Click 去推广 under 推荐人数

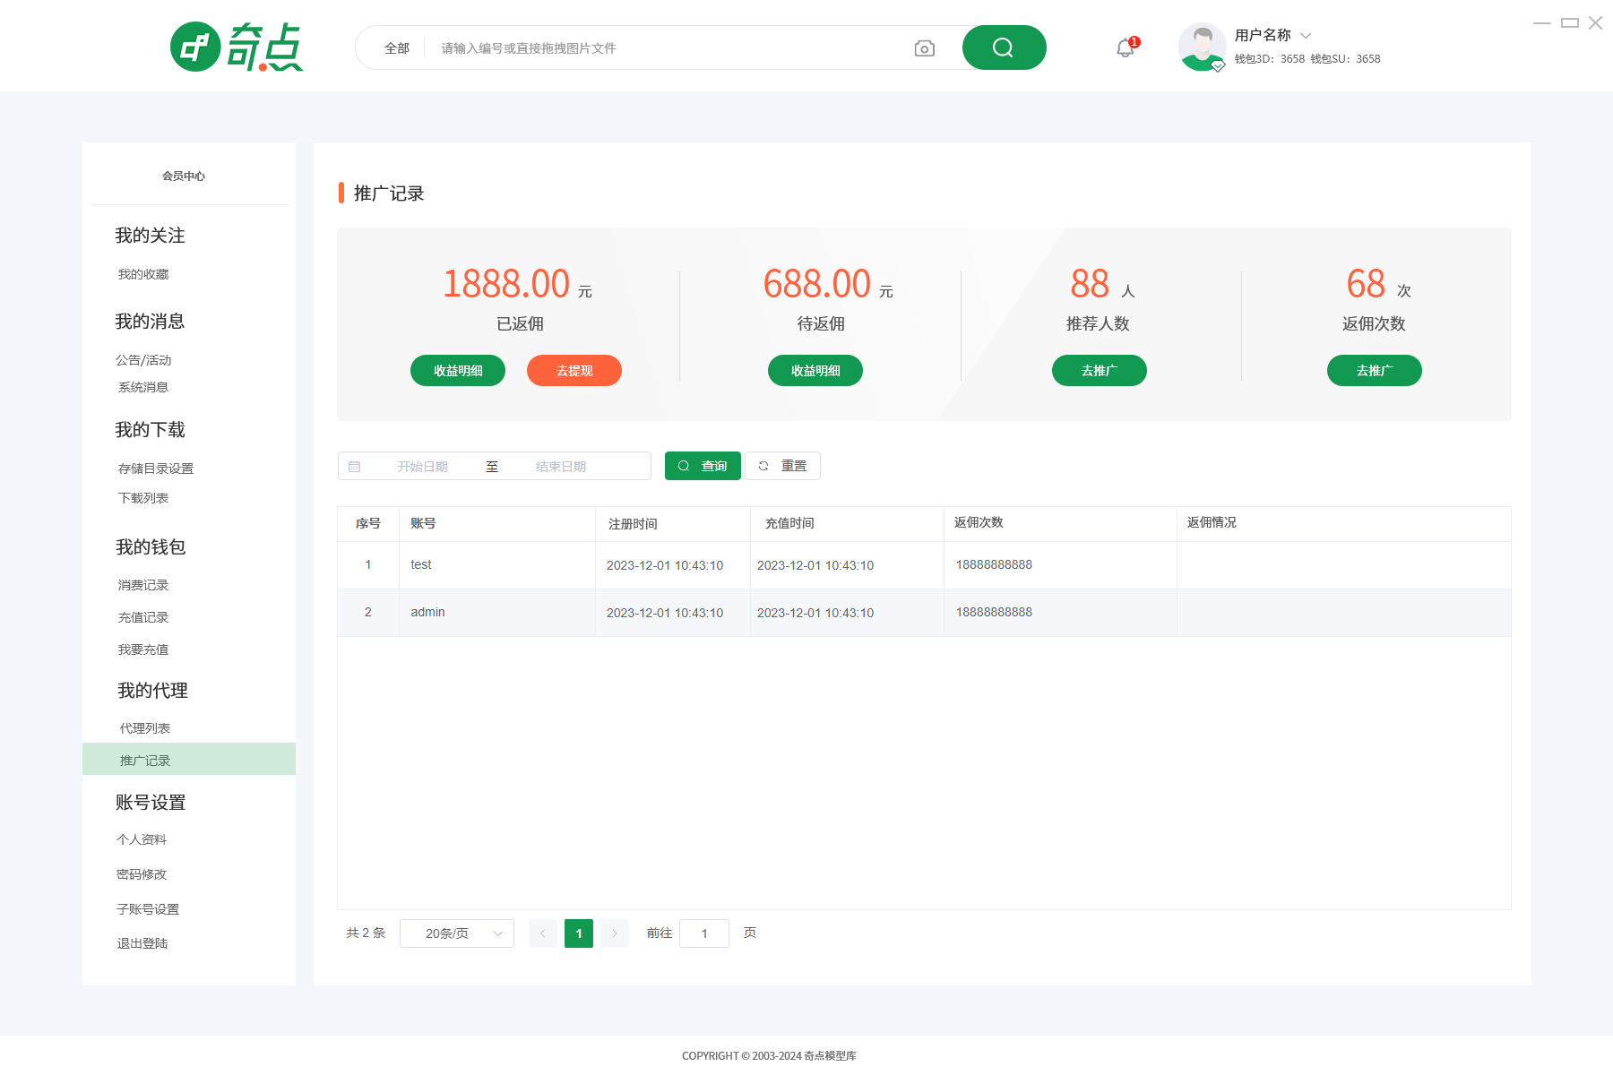[x=1100, y=371]
